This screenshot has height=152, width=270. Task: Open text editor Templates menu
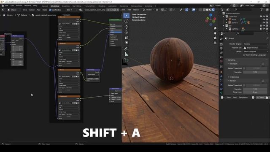click(x=243, y=98)
